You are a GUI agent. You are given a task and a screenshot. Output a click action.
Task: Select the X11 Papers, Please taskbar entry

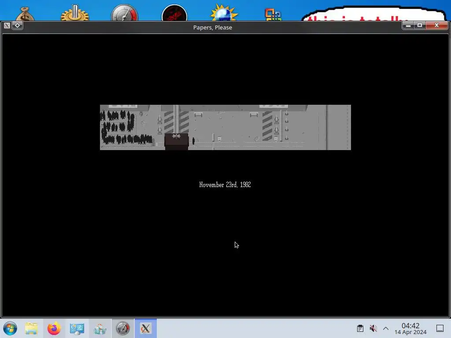[x=145, y=328]
